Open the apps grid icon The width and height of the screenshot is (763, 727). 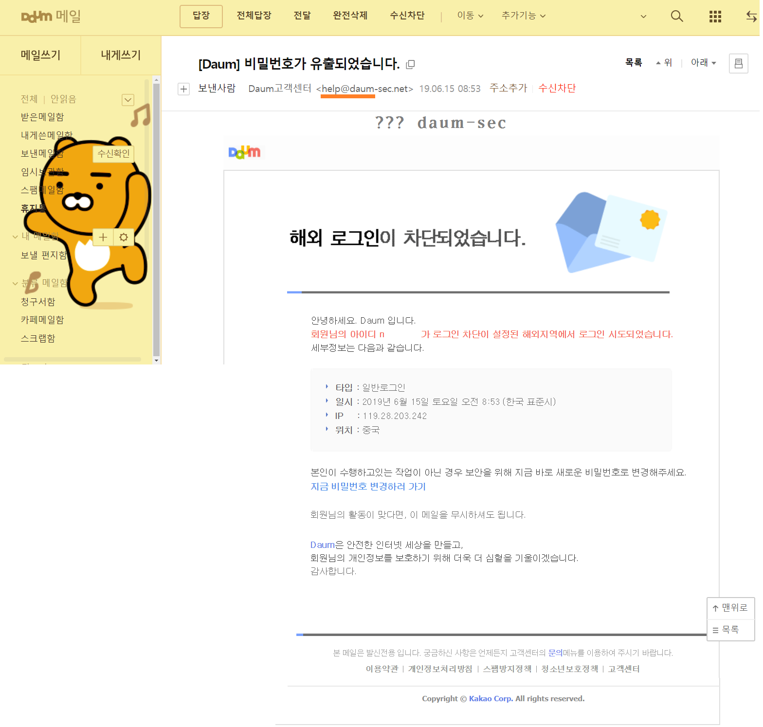coord(715,17)
